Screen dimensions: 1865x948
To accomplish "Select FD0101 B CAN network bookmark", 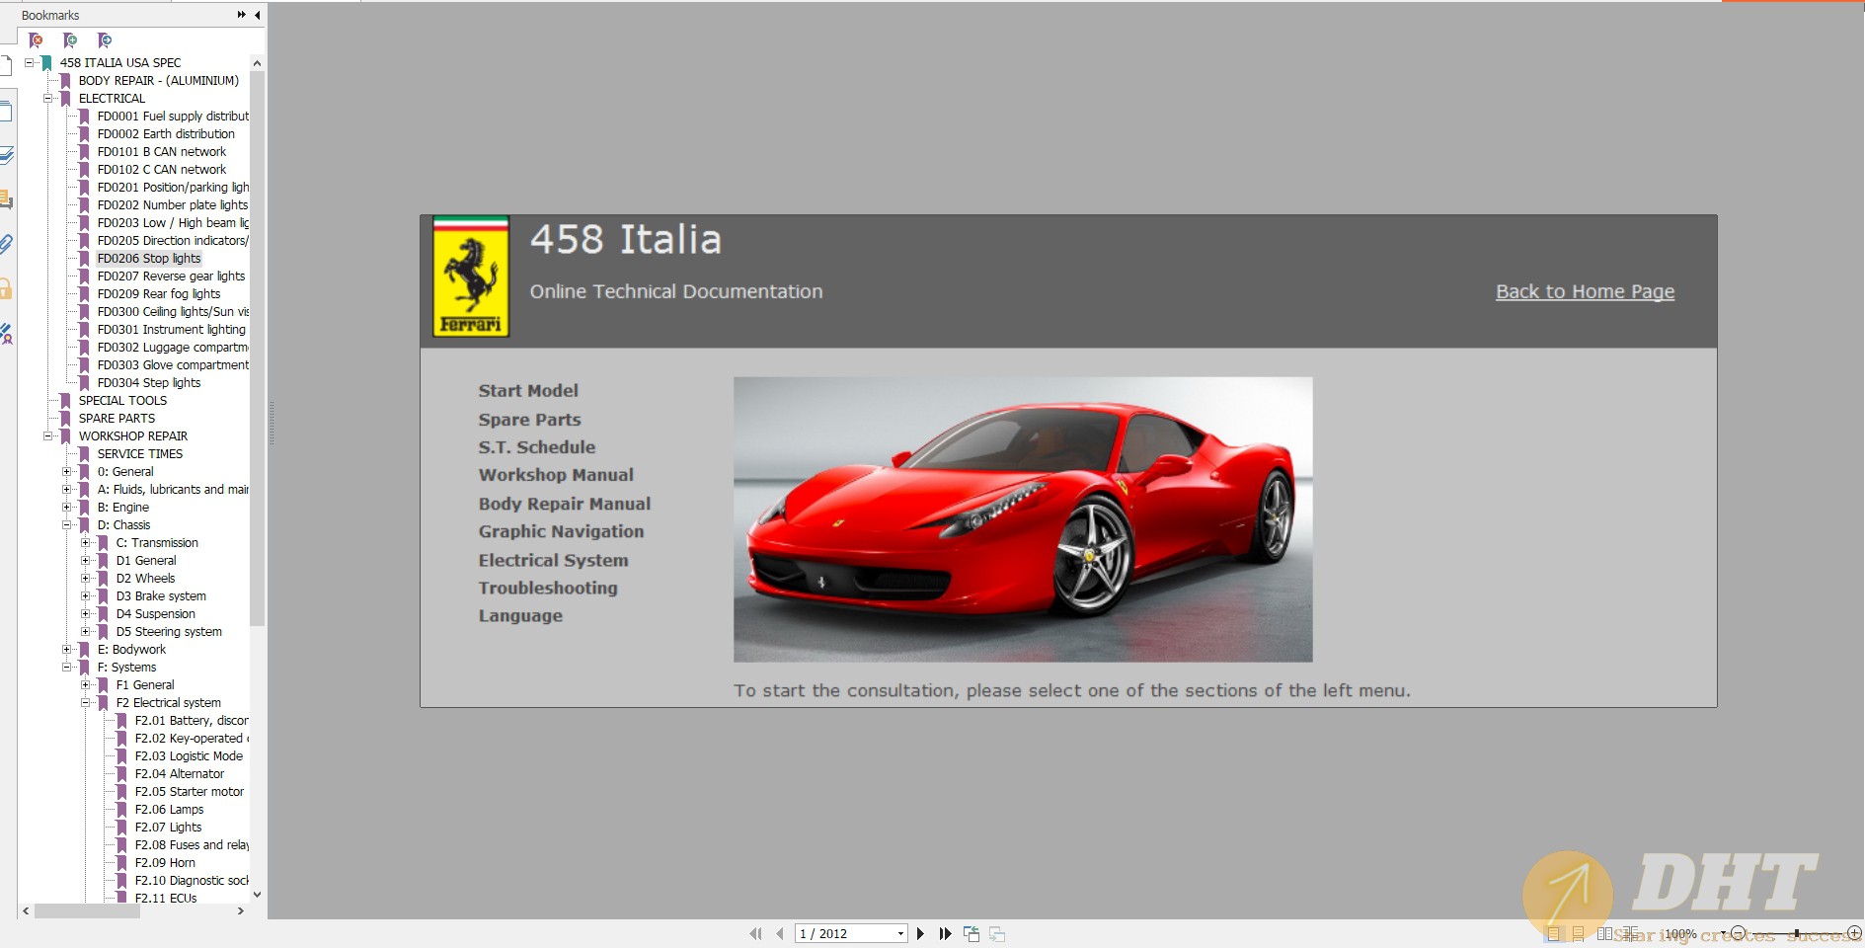I will (x=162, y=152).
